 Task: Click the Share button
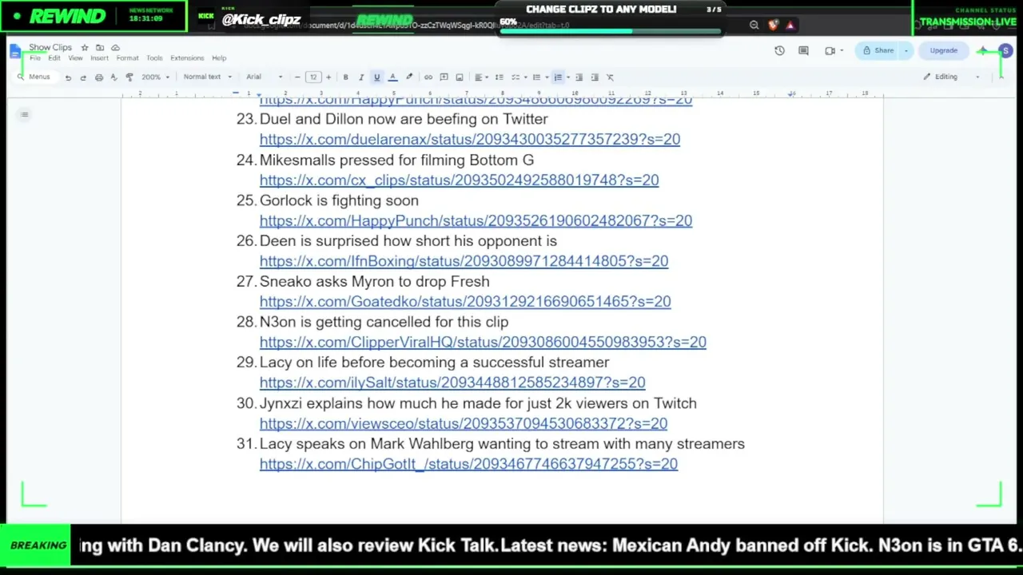(x=878, y=50)
